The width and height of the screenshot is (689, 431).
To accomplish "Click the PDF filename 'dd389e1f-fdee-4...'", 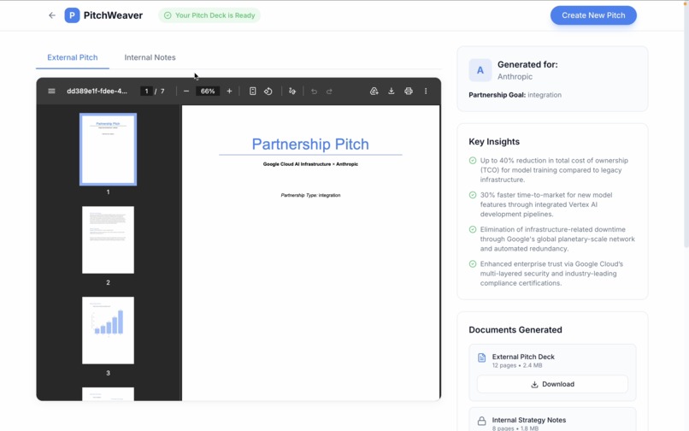I will pyautogui.click(x=97, y=91).
